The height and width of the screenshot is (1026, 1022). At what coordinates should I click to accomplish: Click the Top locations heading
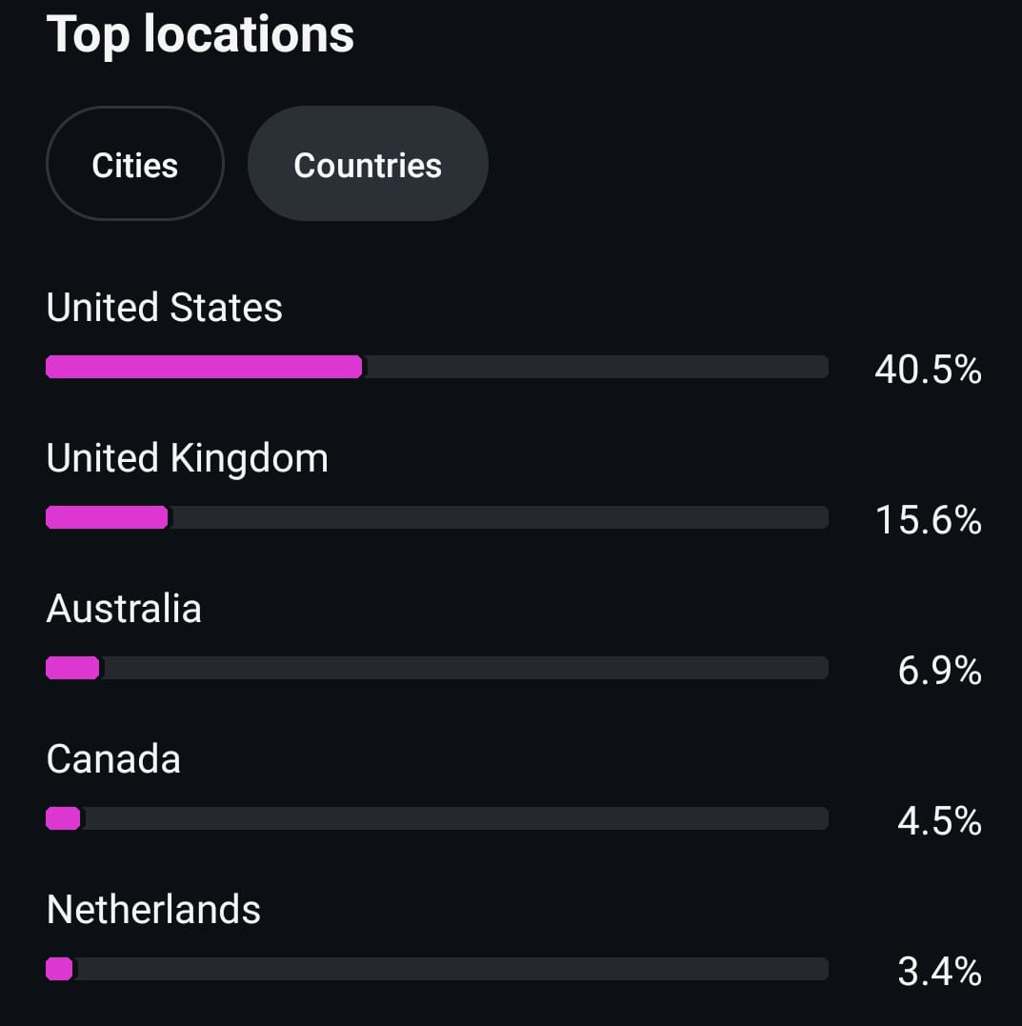point(200,34)
